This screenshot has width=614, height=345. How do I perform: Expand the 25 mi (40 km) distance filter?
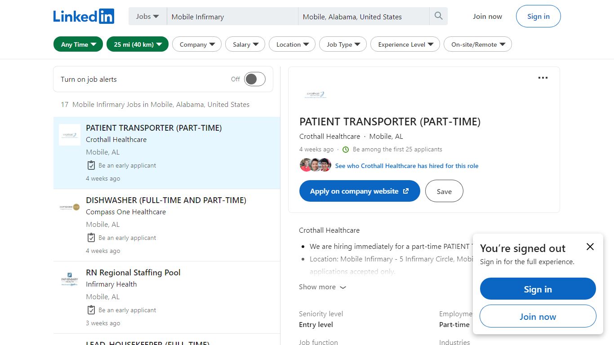point(138,44)
